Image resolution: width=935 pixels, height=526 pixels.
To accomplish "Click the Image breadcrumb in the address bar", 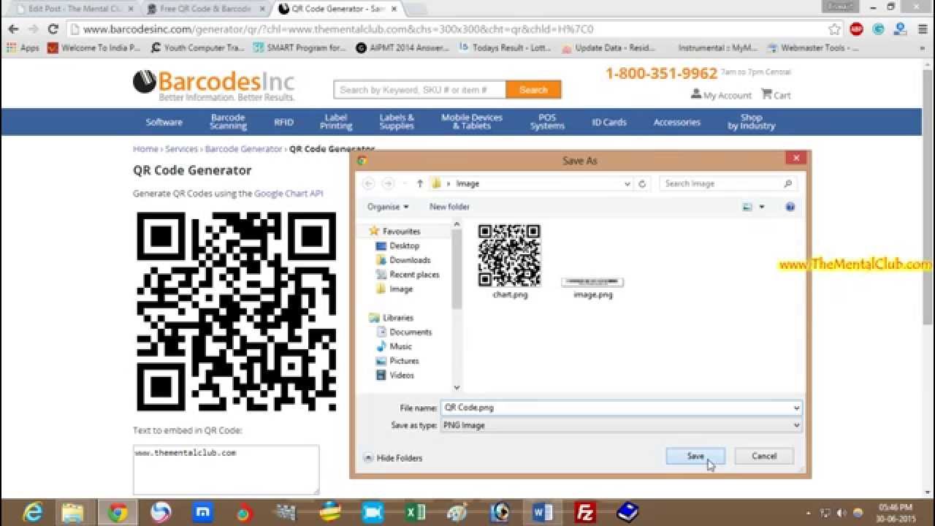I will 467,184.
